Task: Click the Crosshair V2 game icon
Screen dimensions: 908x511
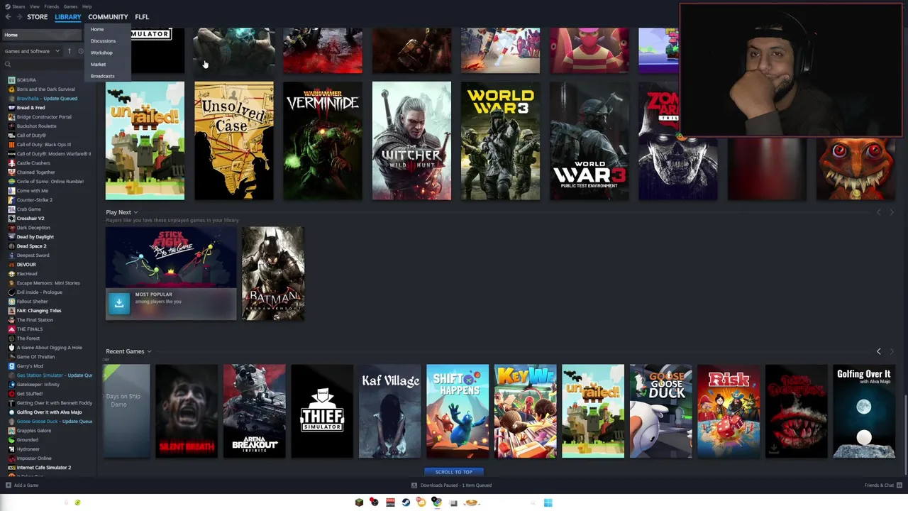Action: pos(11,219)
